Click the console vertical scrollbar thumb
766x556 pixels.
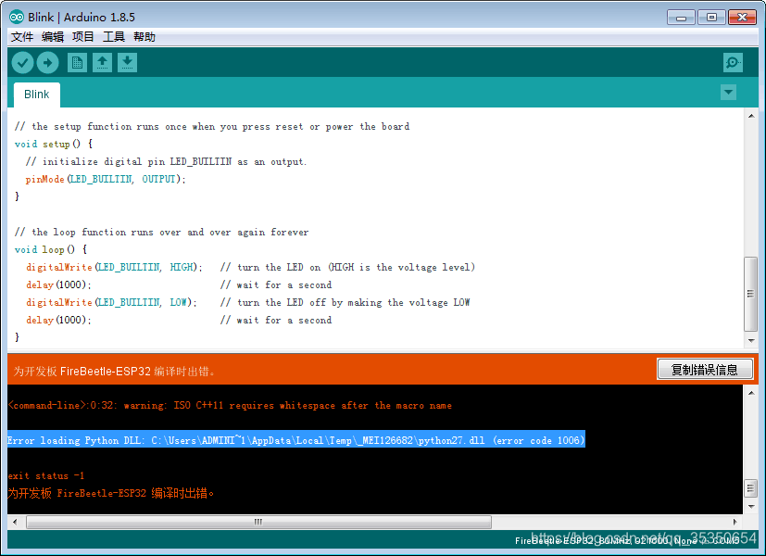(751, 487)
